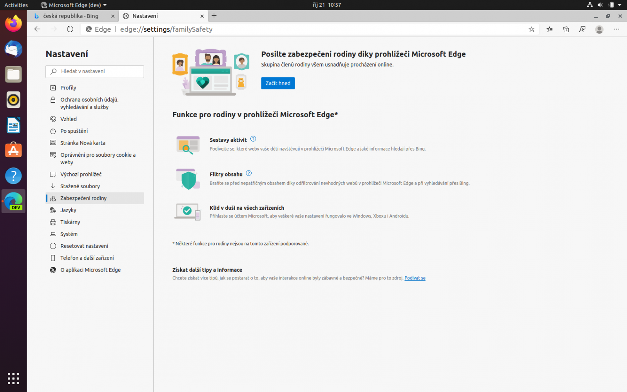Screen dimensions: 627x392
Task: Open the Profily section in settings sidebar
Action: pyautogui.click(x=68, y=87)
